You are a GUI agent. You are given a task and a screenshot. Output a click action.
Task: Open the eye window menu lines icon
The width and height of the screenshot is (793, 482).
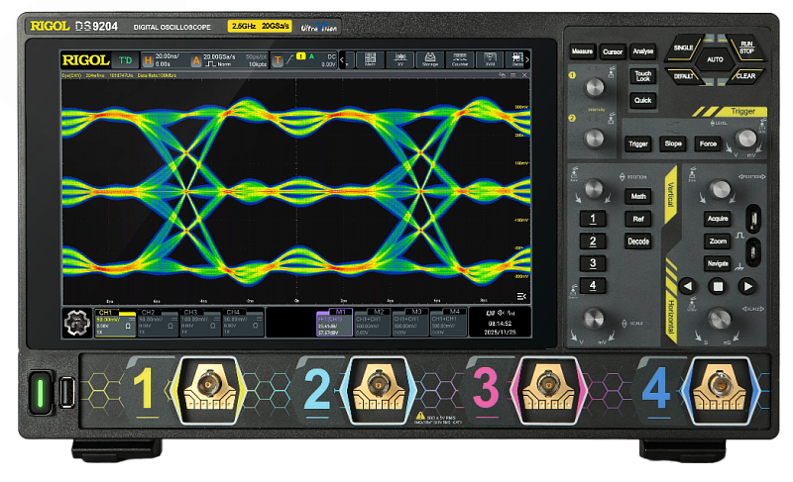click(x=512, y=75)
